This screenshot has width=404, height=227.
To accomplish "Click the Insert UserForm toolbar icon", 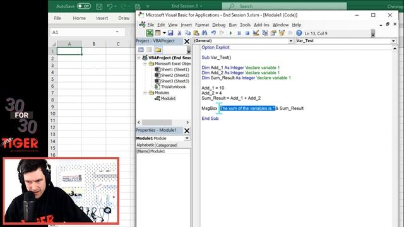I will [158, 33].
